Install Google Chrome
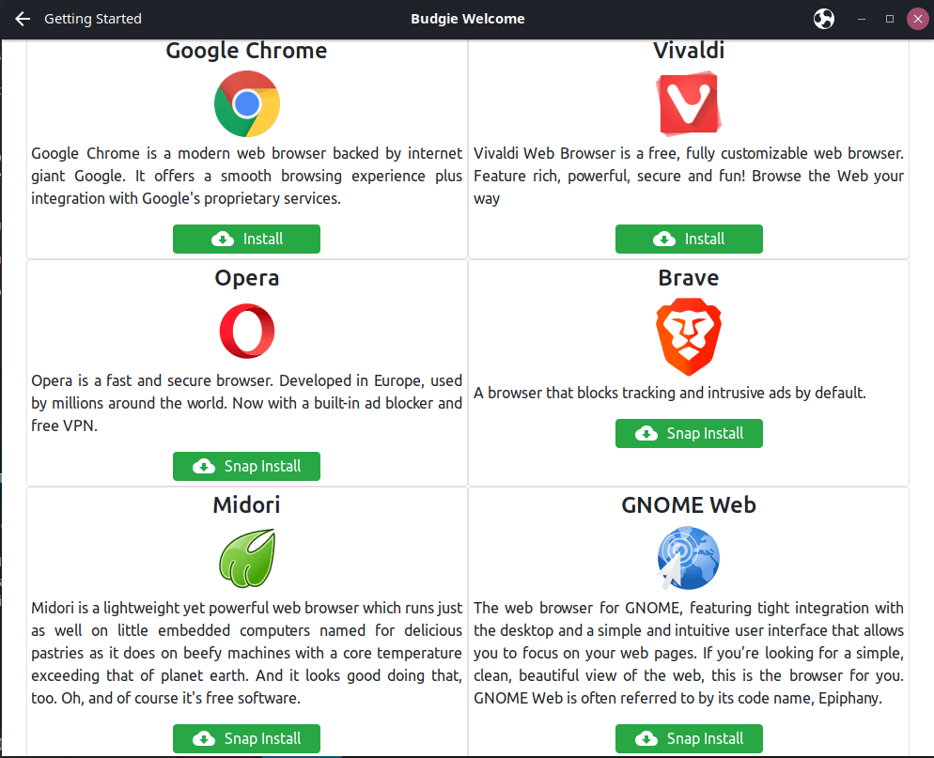The image size is (934, 758). pos(246,239)
